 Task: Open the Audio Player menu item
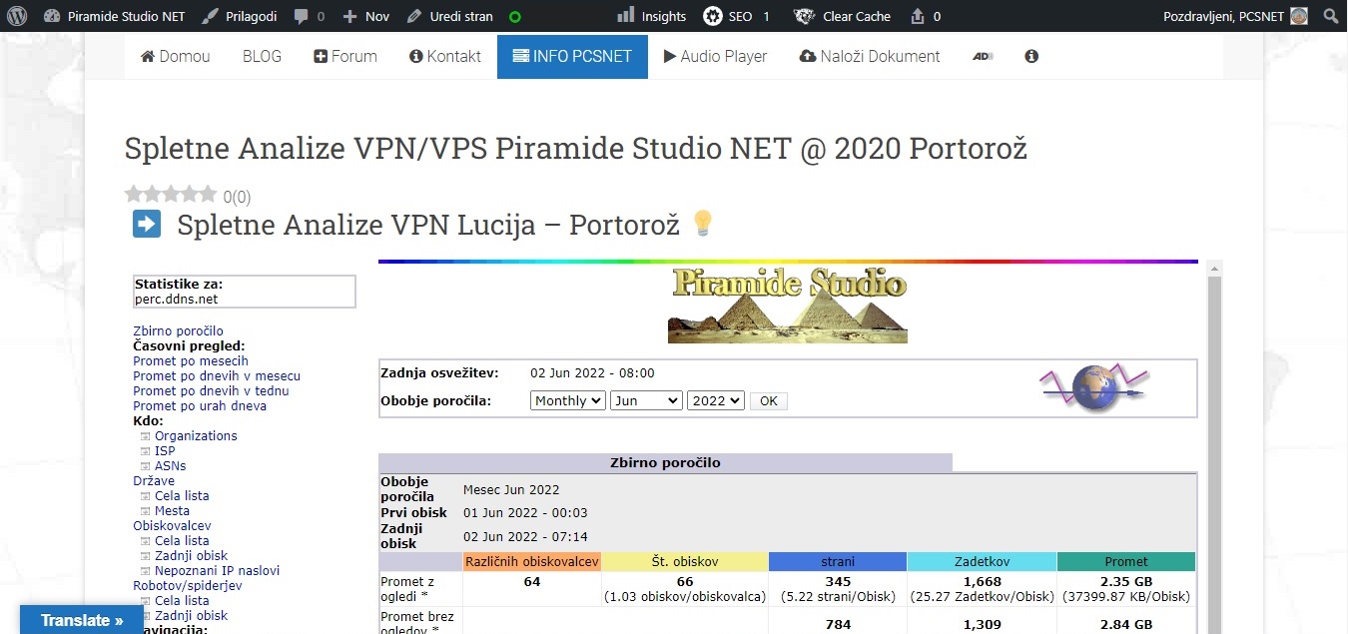[x=715, y=56]
